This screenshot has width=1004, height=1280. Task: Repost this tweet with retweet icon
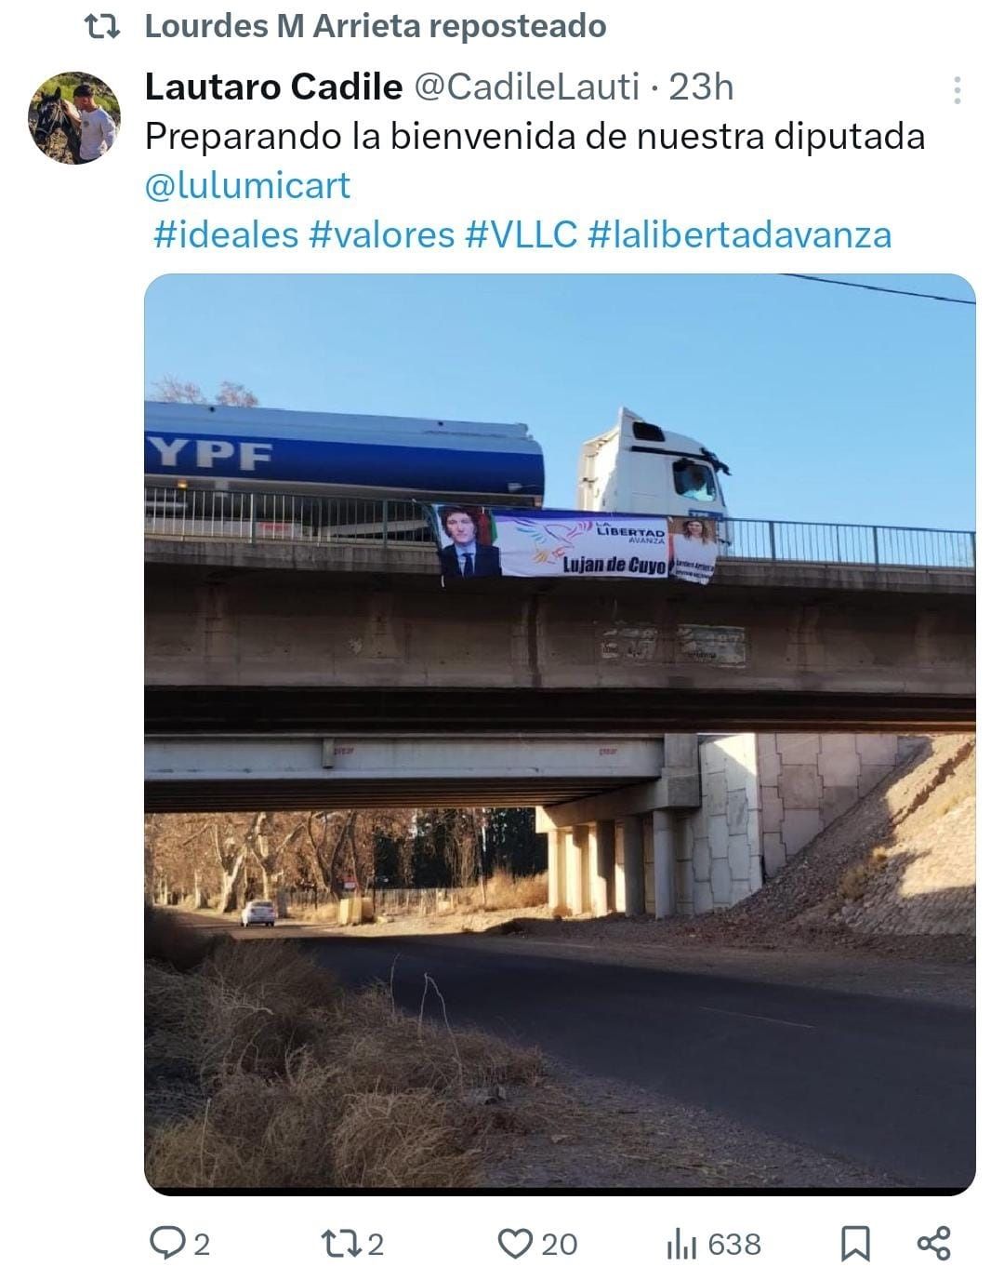click(x=337, y=1243)
